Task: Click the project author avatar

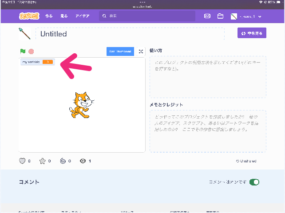Action: pyautogui.click(x=25, y=34)
